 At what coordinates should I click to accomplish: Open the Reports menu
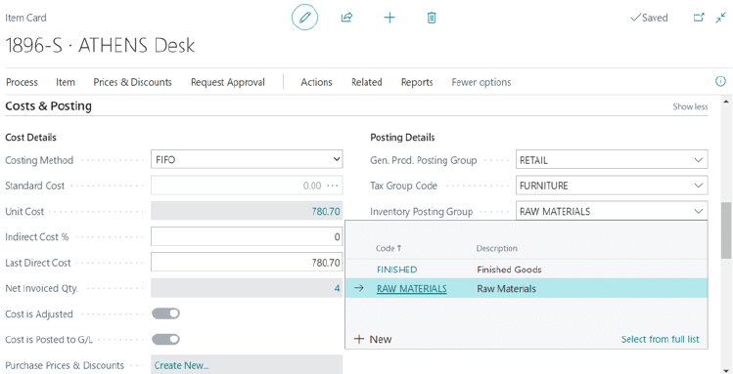[x=417, y=82]
